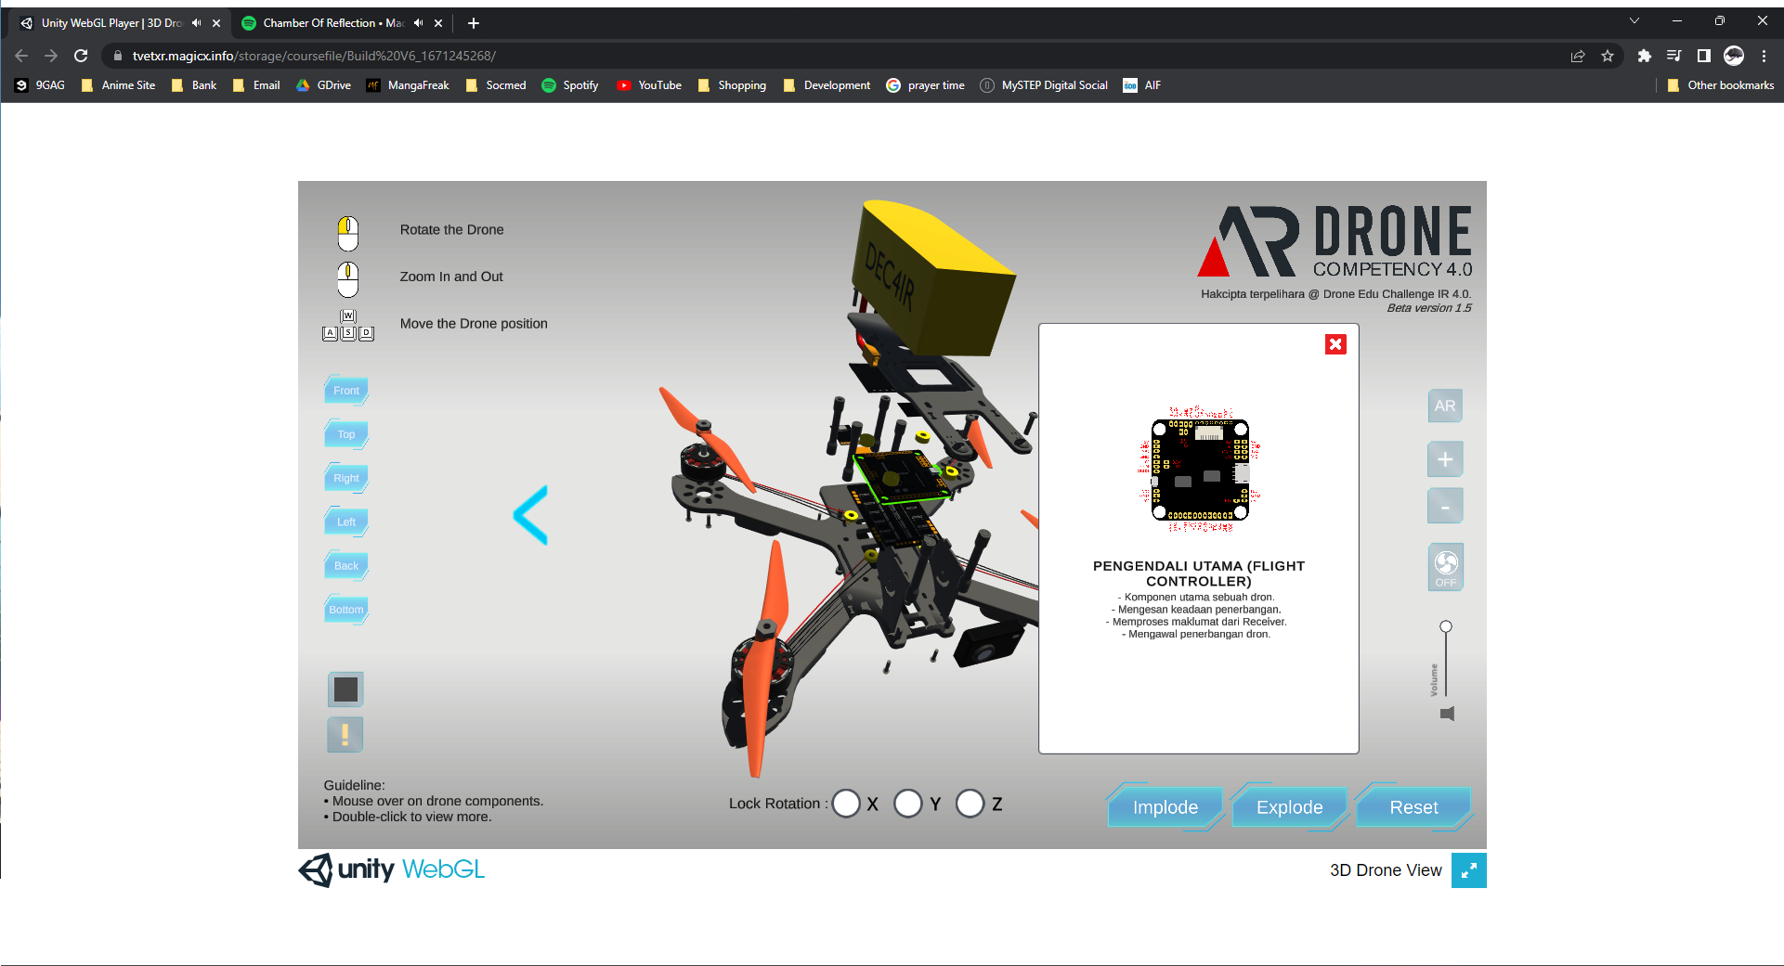The height and width of the screenshot is (966, 1784).
Task: Click the yellow exclamation warning icon
Action: [345, 735]
